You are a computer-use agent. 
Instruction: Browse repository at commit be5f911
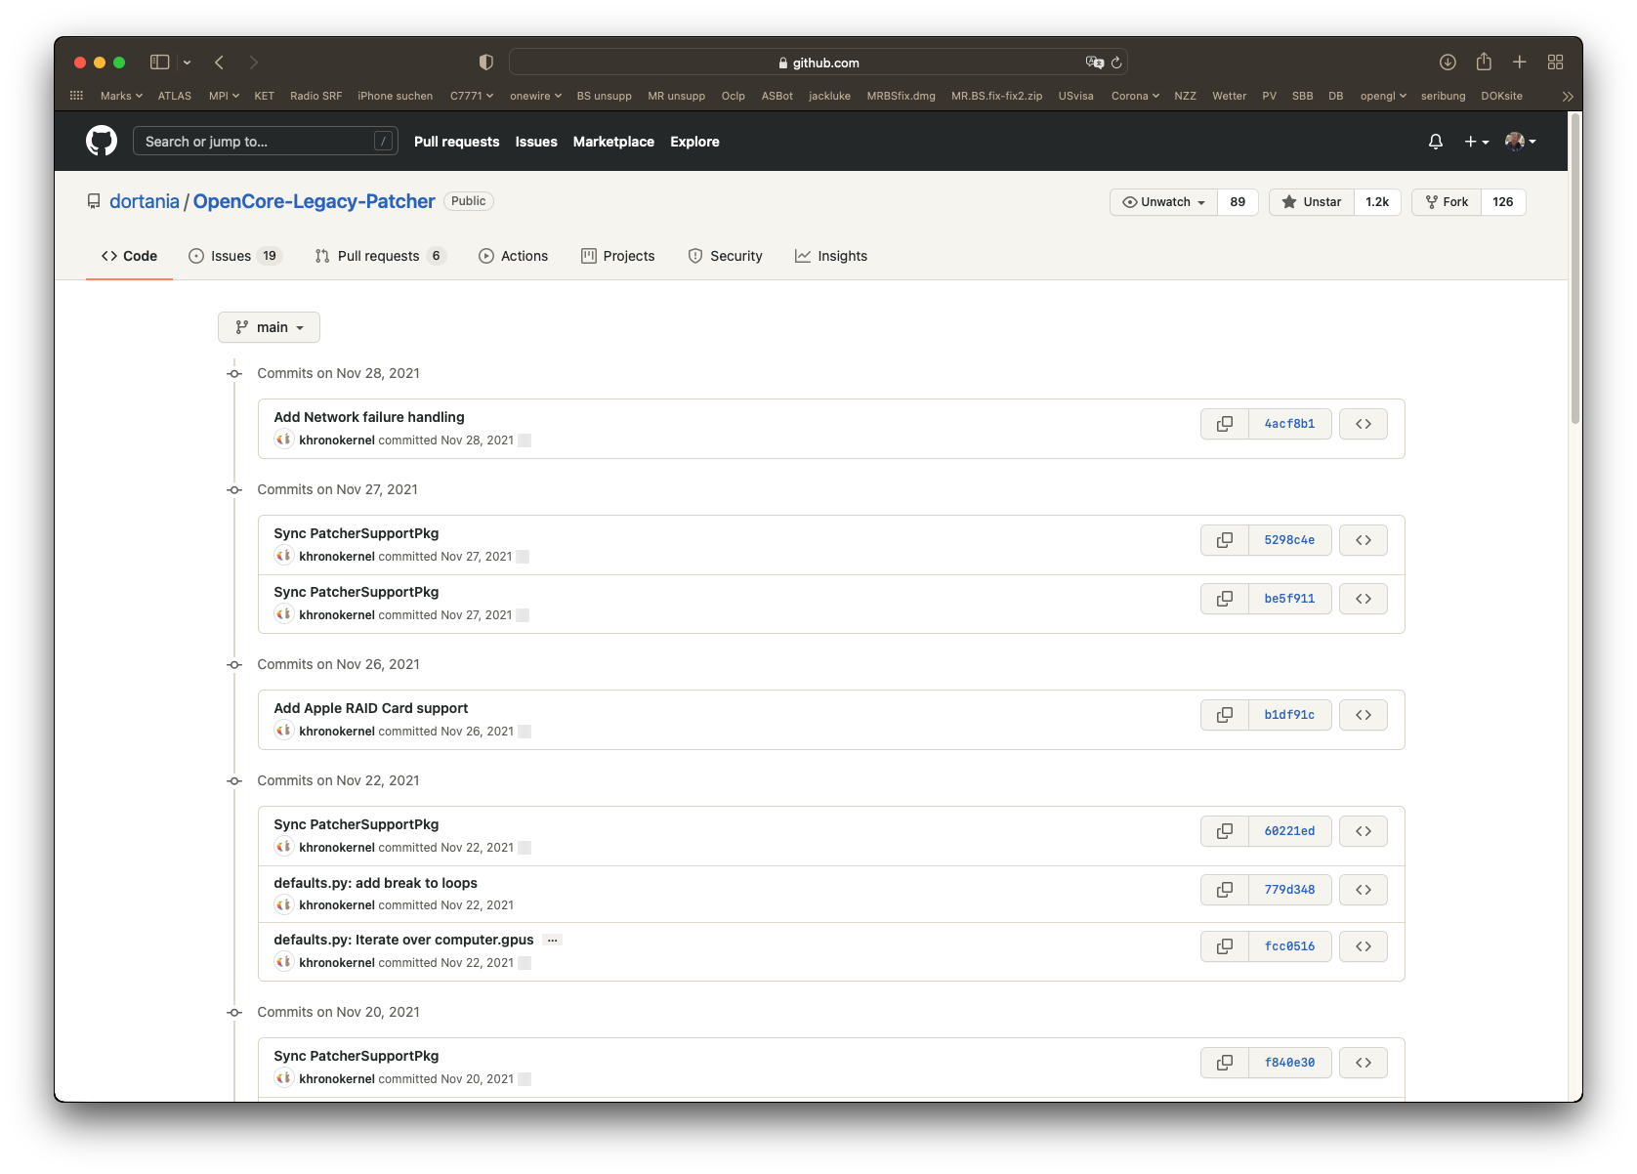tap(1364, 599)
